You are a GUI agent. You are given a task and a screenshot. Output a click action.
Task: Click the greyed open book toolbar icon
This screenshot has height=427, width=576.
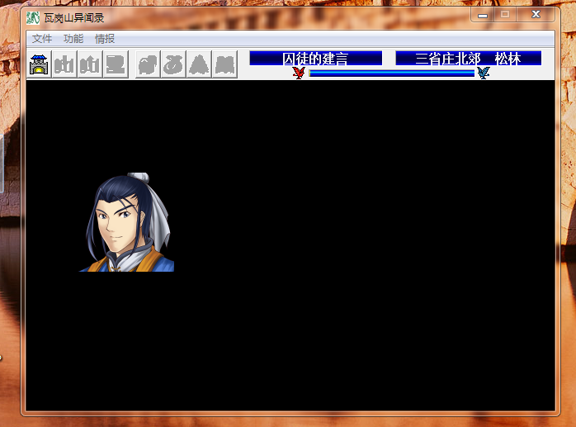coord(224,64)
